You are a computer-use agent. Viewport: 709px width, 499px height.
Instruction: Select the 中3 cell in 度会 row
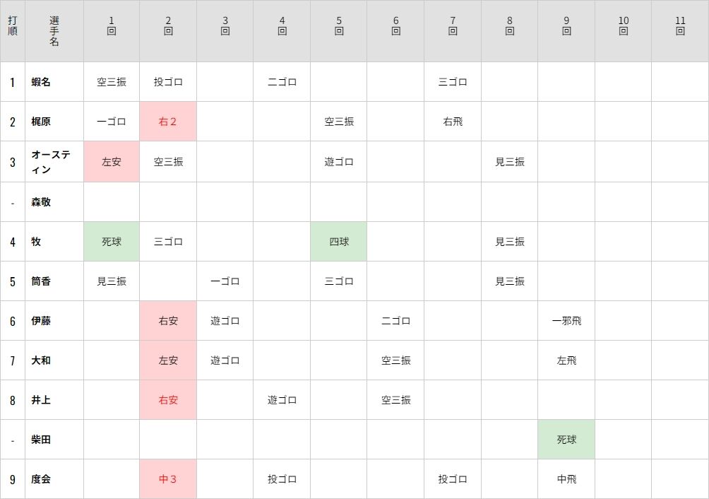tap(168, 479)
